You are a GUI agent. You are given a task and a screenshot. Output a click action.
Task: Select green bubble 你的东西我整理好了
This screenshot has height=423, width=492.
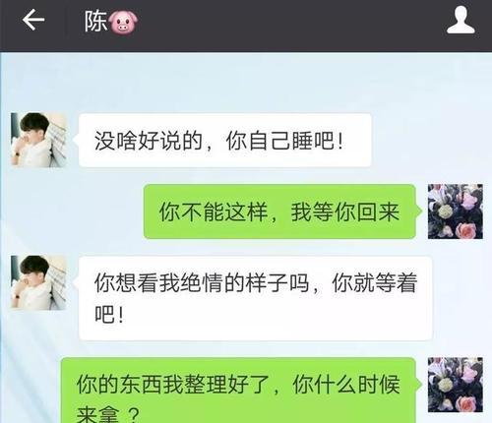coord(238,391)
